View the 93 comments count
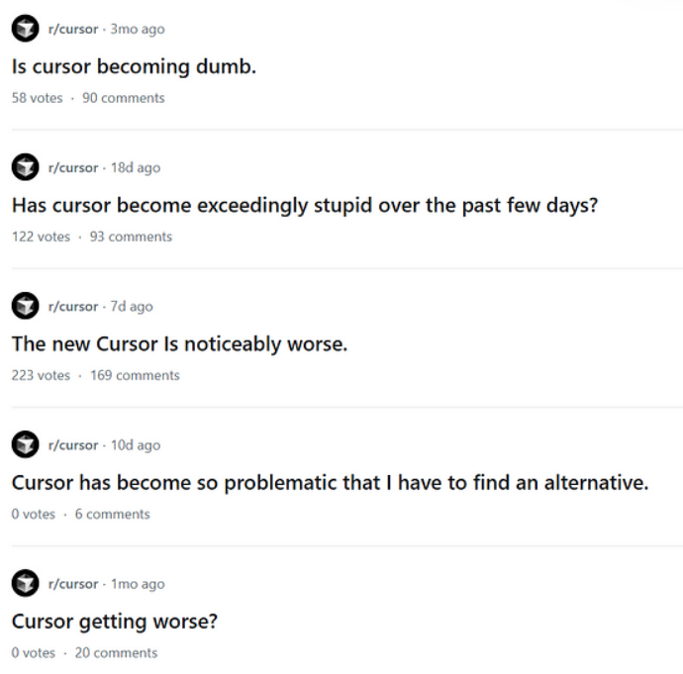This screenshot has height=674, width=683. click(131, 237)
